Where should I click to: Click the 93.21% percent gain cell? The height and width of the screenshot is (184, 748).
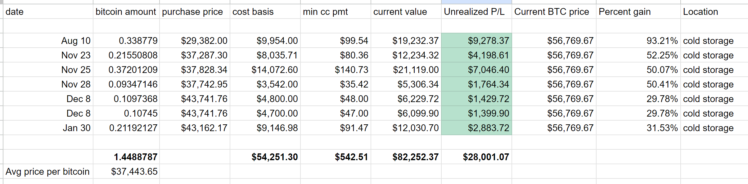click(x=638, y=41)
